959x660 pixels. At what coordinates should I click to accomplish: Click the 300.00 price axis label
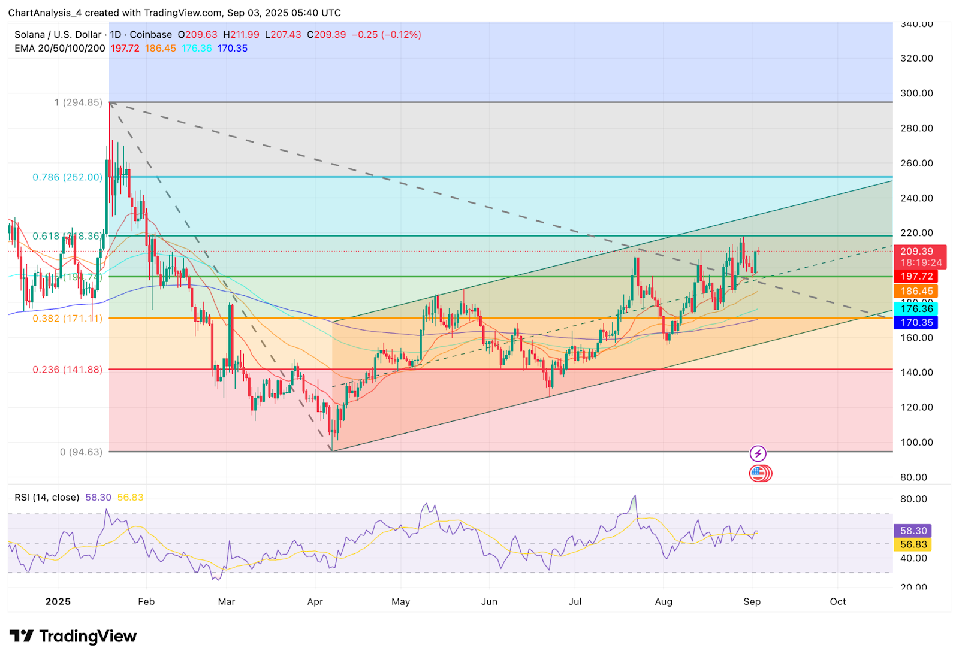point(916,93)
